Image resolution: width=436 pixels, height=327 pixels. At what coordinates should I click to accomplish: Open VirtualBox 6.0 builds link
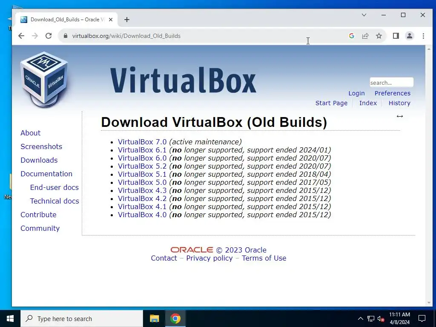click(x=142, y=158)
